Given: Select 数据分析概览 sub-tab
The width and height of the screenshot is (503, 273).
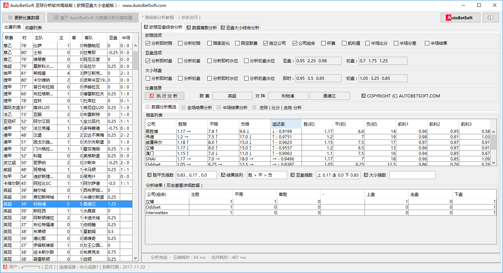Looking at the screenshot, I should coord(160,107).
